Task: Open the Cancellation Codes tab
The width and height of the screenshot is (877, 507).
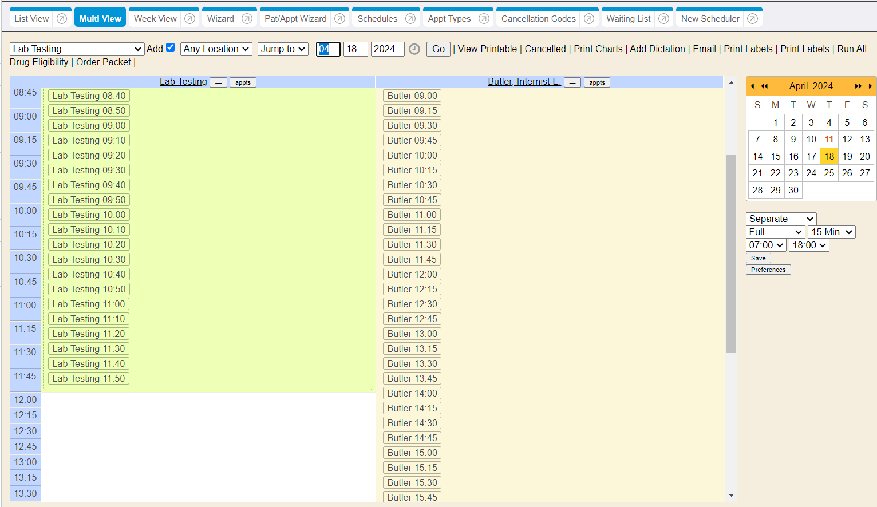Action: [538, 19]
